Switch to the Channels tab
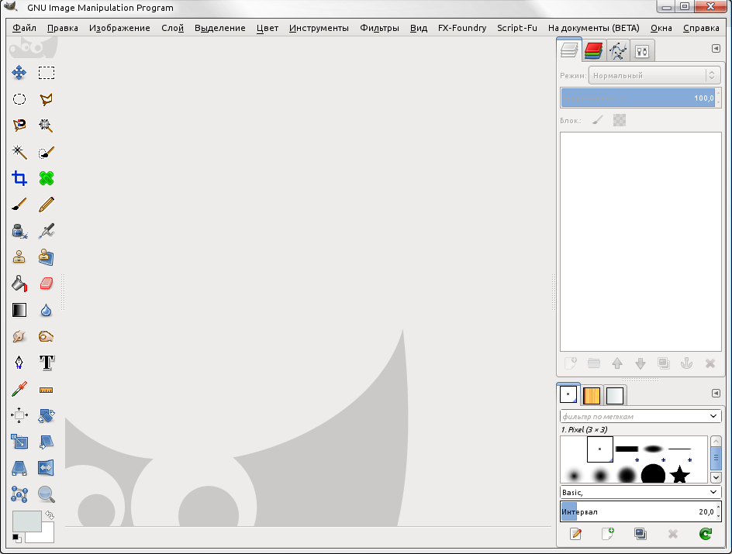The height and width of the screenshot is (554, 732). 593,50
